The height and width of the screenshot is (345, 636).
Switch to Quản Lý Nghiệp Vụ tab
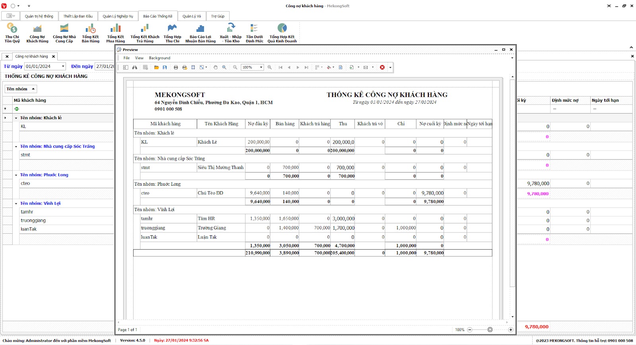pyautogui.click(x=118, y=16)
